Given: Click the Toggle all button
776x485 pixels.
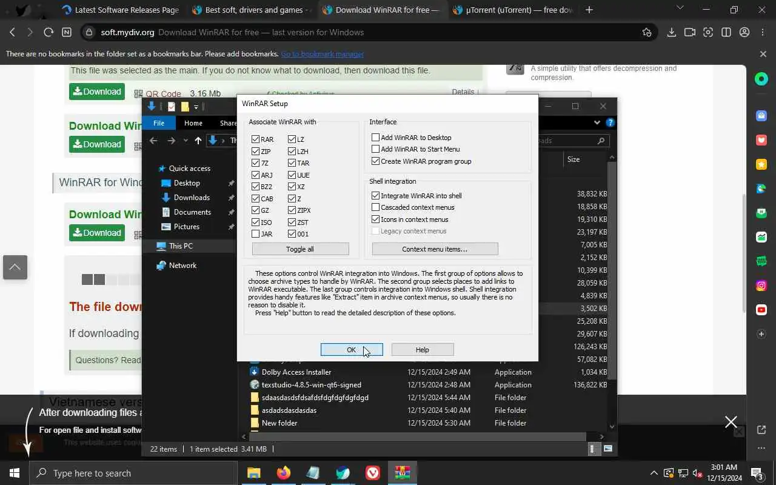Looking at the screenshot, I should [x=300, y=249].
